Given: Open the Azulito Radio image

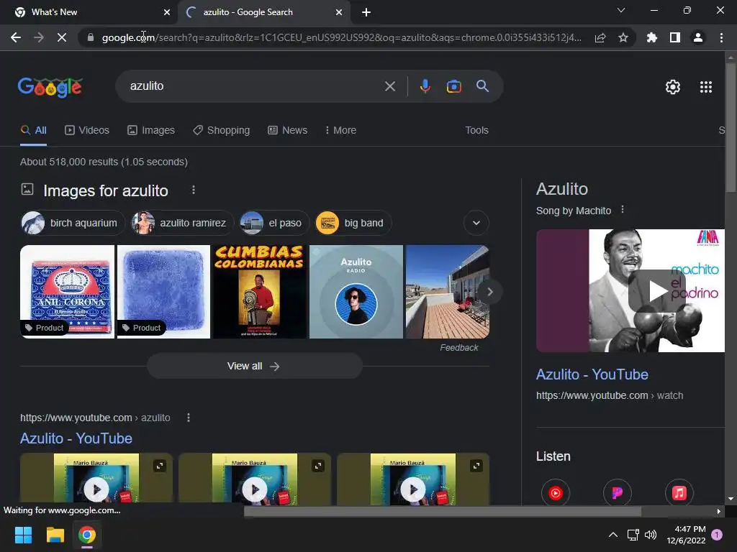Looking at the screenshot, I should click(356, 292).
